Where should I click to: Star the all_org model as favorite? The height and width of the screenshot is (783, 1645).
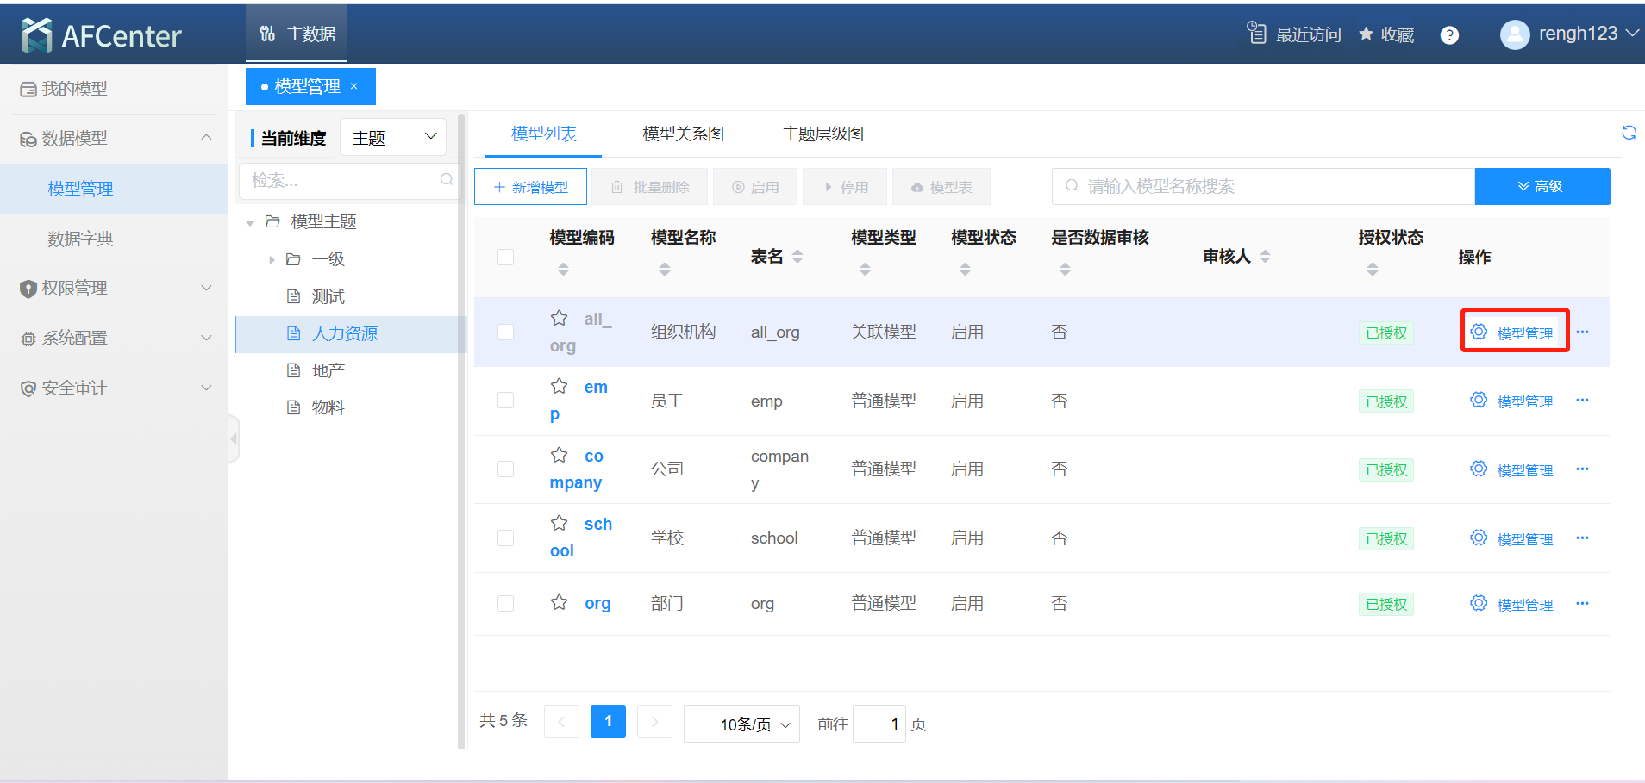point(560,318)
